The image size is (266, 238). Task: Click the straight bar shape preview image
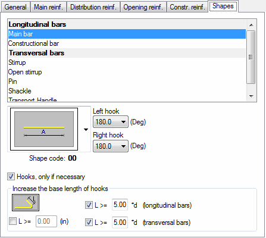(44, 129)
